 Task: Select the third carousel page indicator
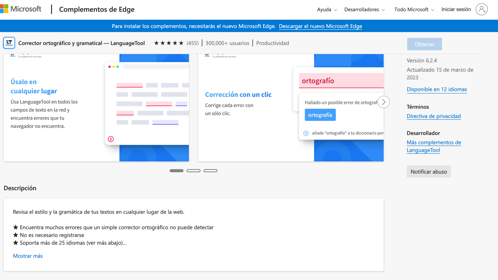[x=211, y=171]
